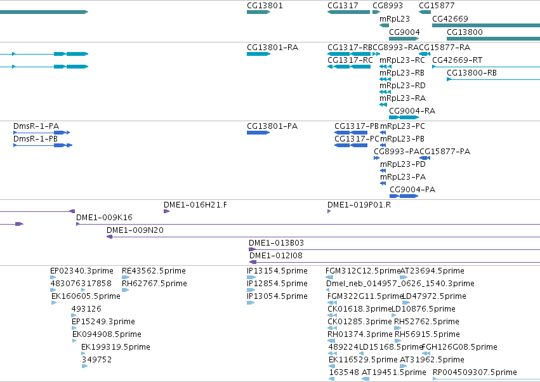Select transcript CG13801-RA
The width and height of the screenshot is (540, 382).
[259, 54]
